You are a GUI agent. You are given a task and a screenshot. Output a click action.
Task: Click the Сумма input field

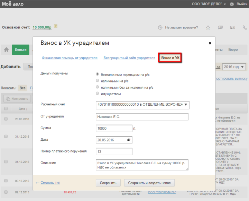(x=114, y=129)
